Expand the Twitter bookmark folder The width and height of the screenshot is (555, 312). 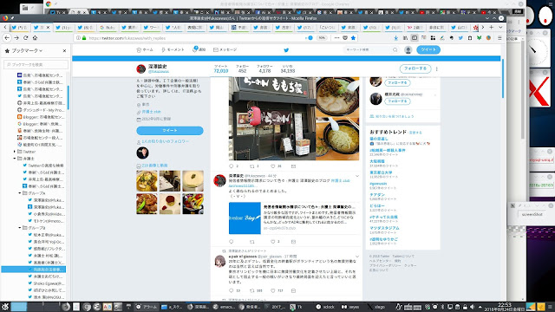coord(15,152)
